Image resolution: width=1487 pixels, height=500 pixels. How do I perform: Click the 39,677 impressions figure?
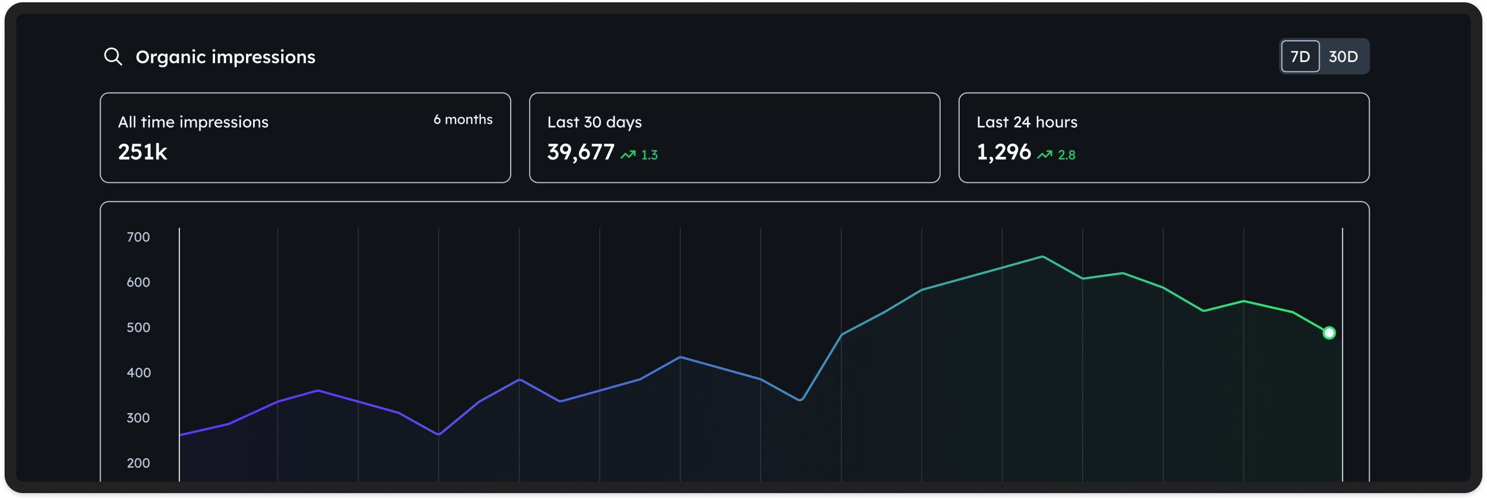[x=580, y=152]
